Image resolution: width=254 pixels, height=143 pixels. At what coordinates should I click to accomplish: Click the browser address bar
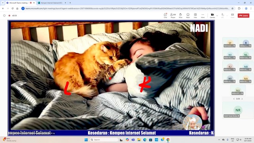127,8
